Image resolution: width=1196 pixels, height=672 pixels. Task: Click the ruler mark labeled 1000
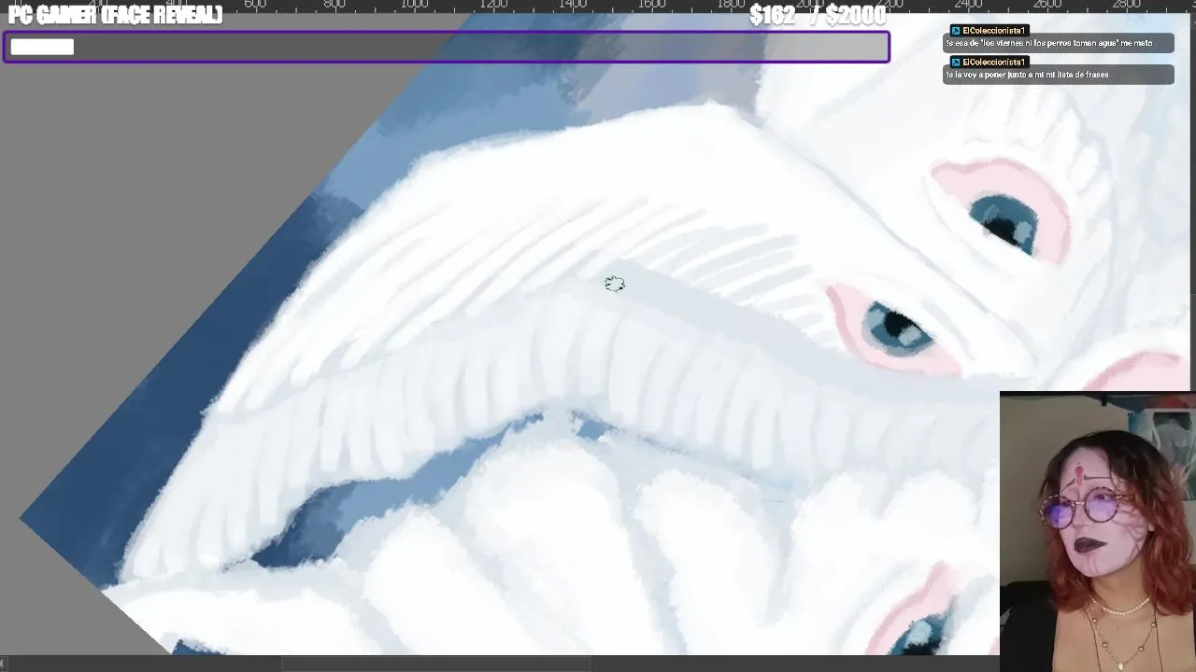(414, 5)
